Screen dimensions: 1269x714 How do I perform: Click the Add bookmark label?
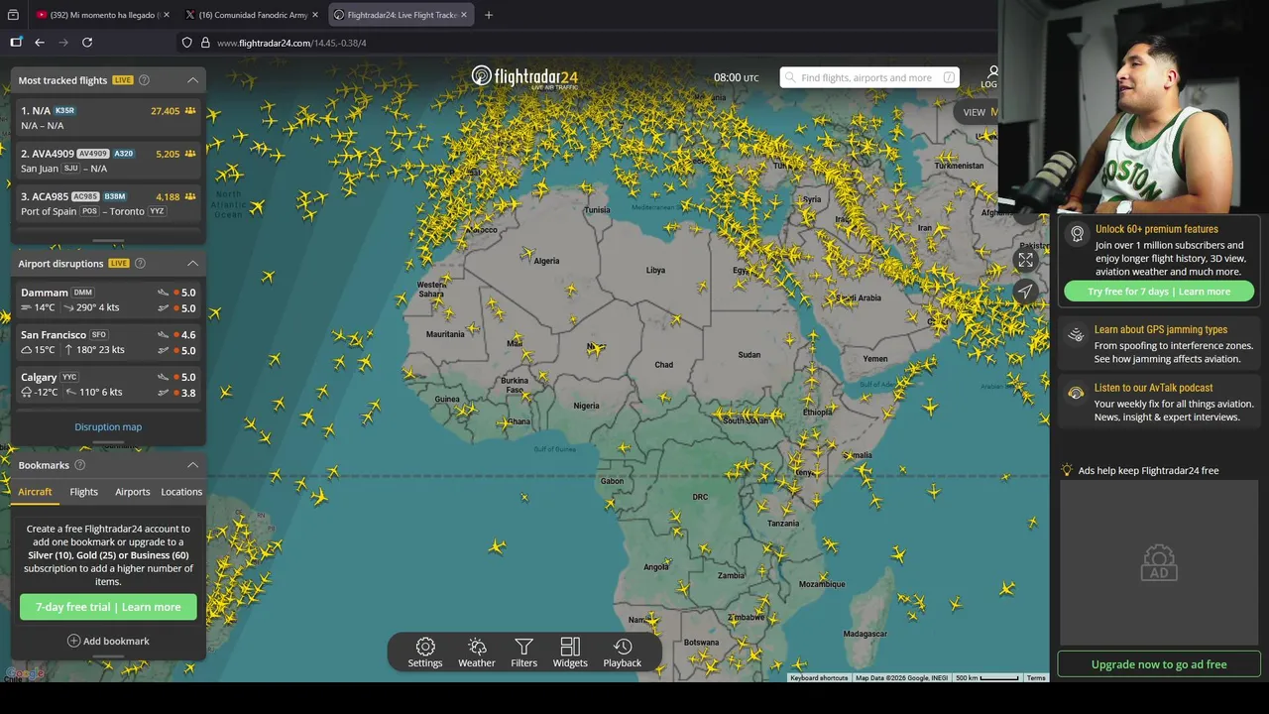[116, 641]
